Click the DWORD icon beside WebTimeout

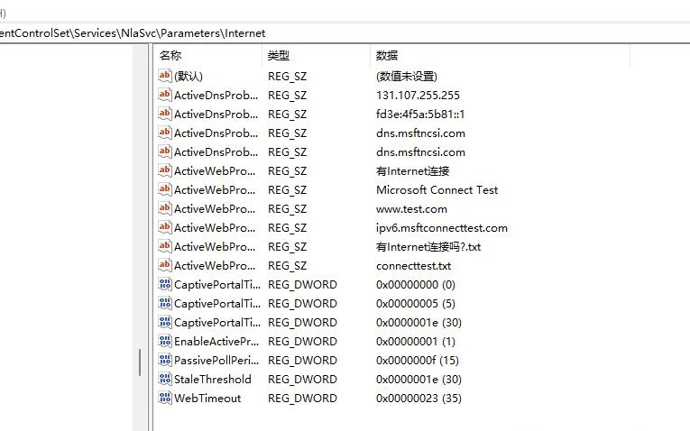click(x=164, y=399)
